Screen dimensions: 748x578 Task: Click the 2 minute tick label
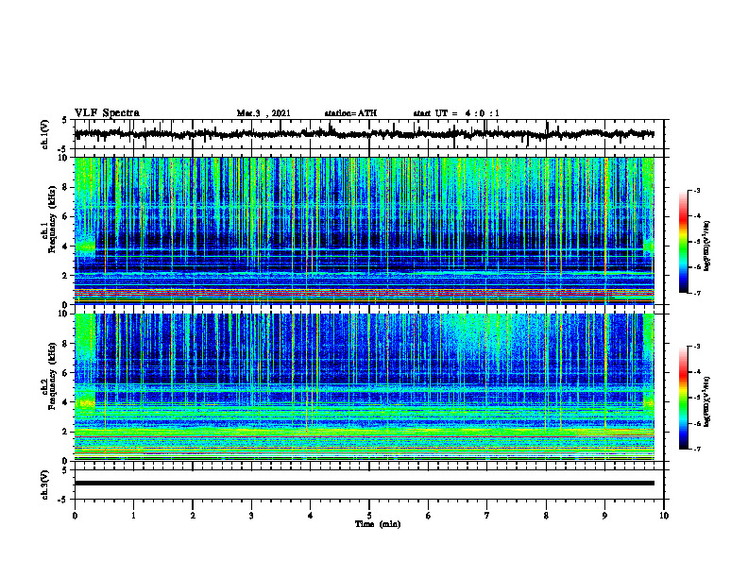(x=193, y=516)
